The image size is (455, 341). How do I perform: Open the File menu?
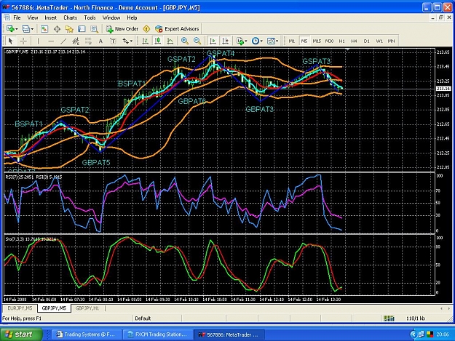[17, 17]
